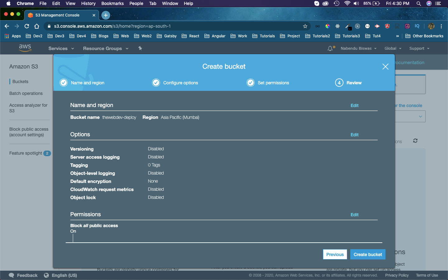Open the AWS home logo

click(25, 48)
